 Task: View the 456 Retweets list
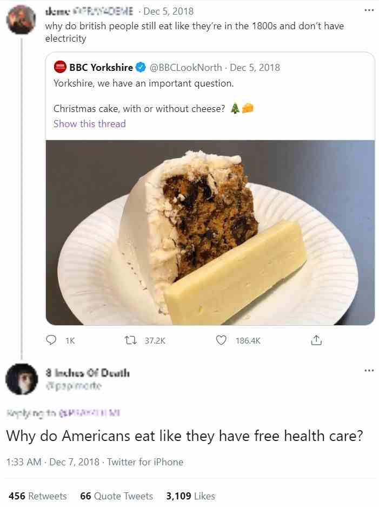[x=37, y=496]
